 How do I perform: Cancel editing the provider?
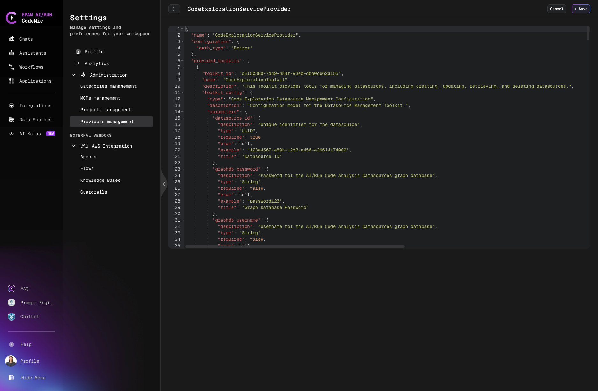click(x=557, y=9)
